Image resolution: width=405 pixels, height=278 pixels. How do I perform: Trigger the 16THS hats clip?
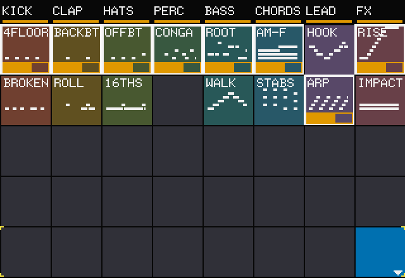(127, 100)
